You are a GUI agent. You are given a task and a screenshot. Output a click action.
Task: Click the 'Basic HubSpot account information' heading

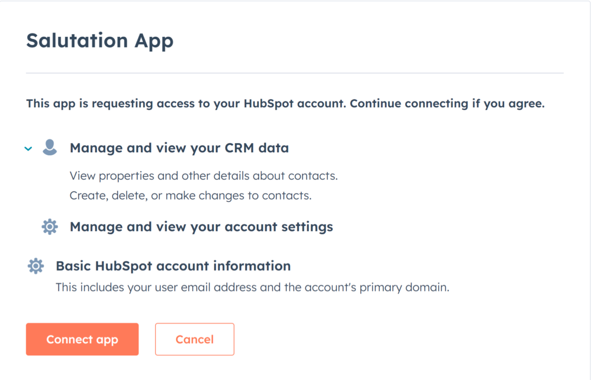(x=173, y=266)
